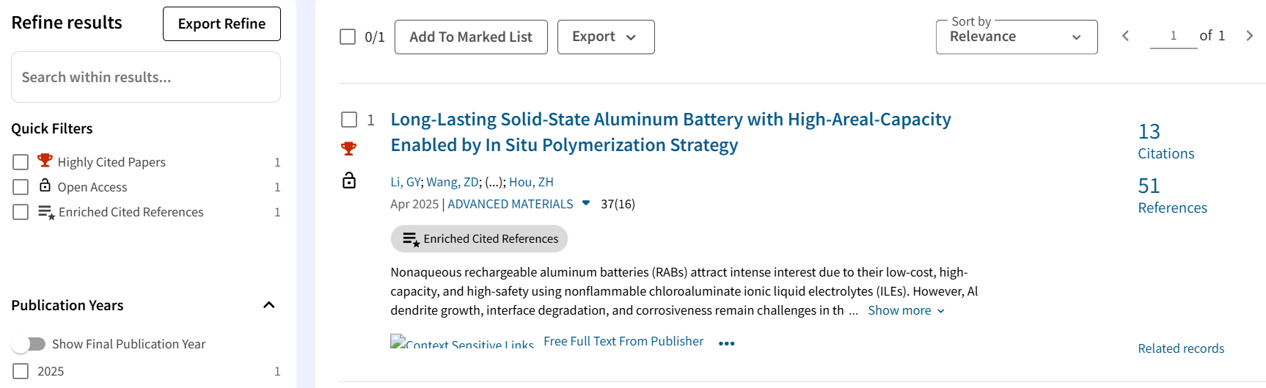Open the Advanced Materials journal info arrow
The width and height of the screenshot is (1266, 388).
[x=586, y=203]
